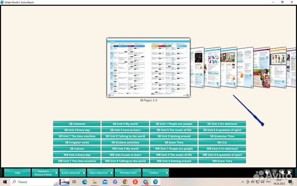Image resolution: width=297 pixels, height=186 pixels.
Task: Open SB Unit 1 People are people
Action: (x=174, y=124)
